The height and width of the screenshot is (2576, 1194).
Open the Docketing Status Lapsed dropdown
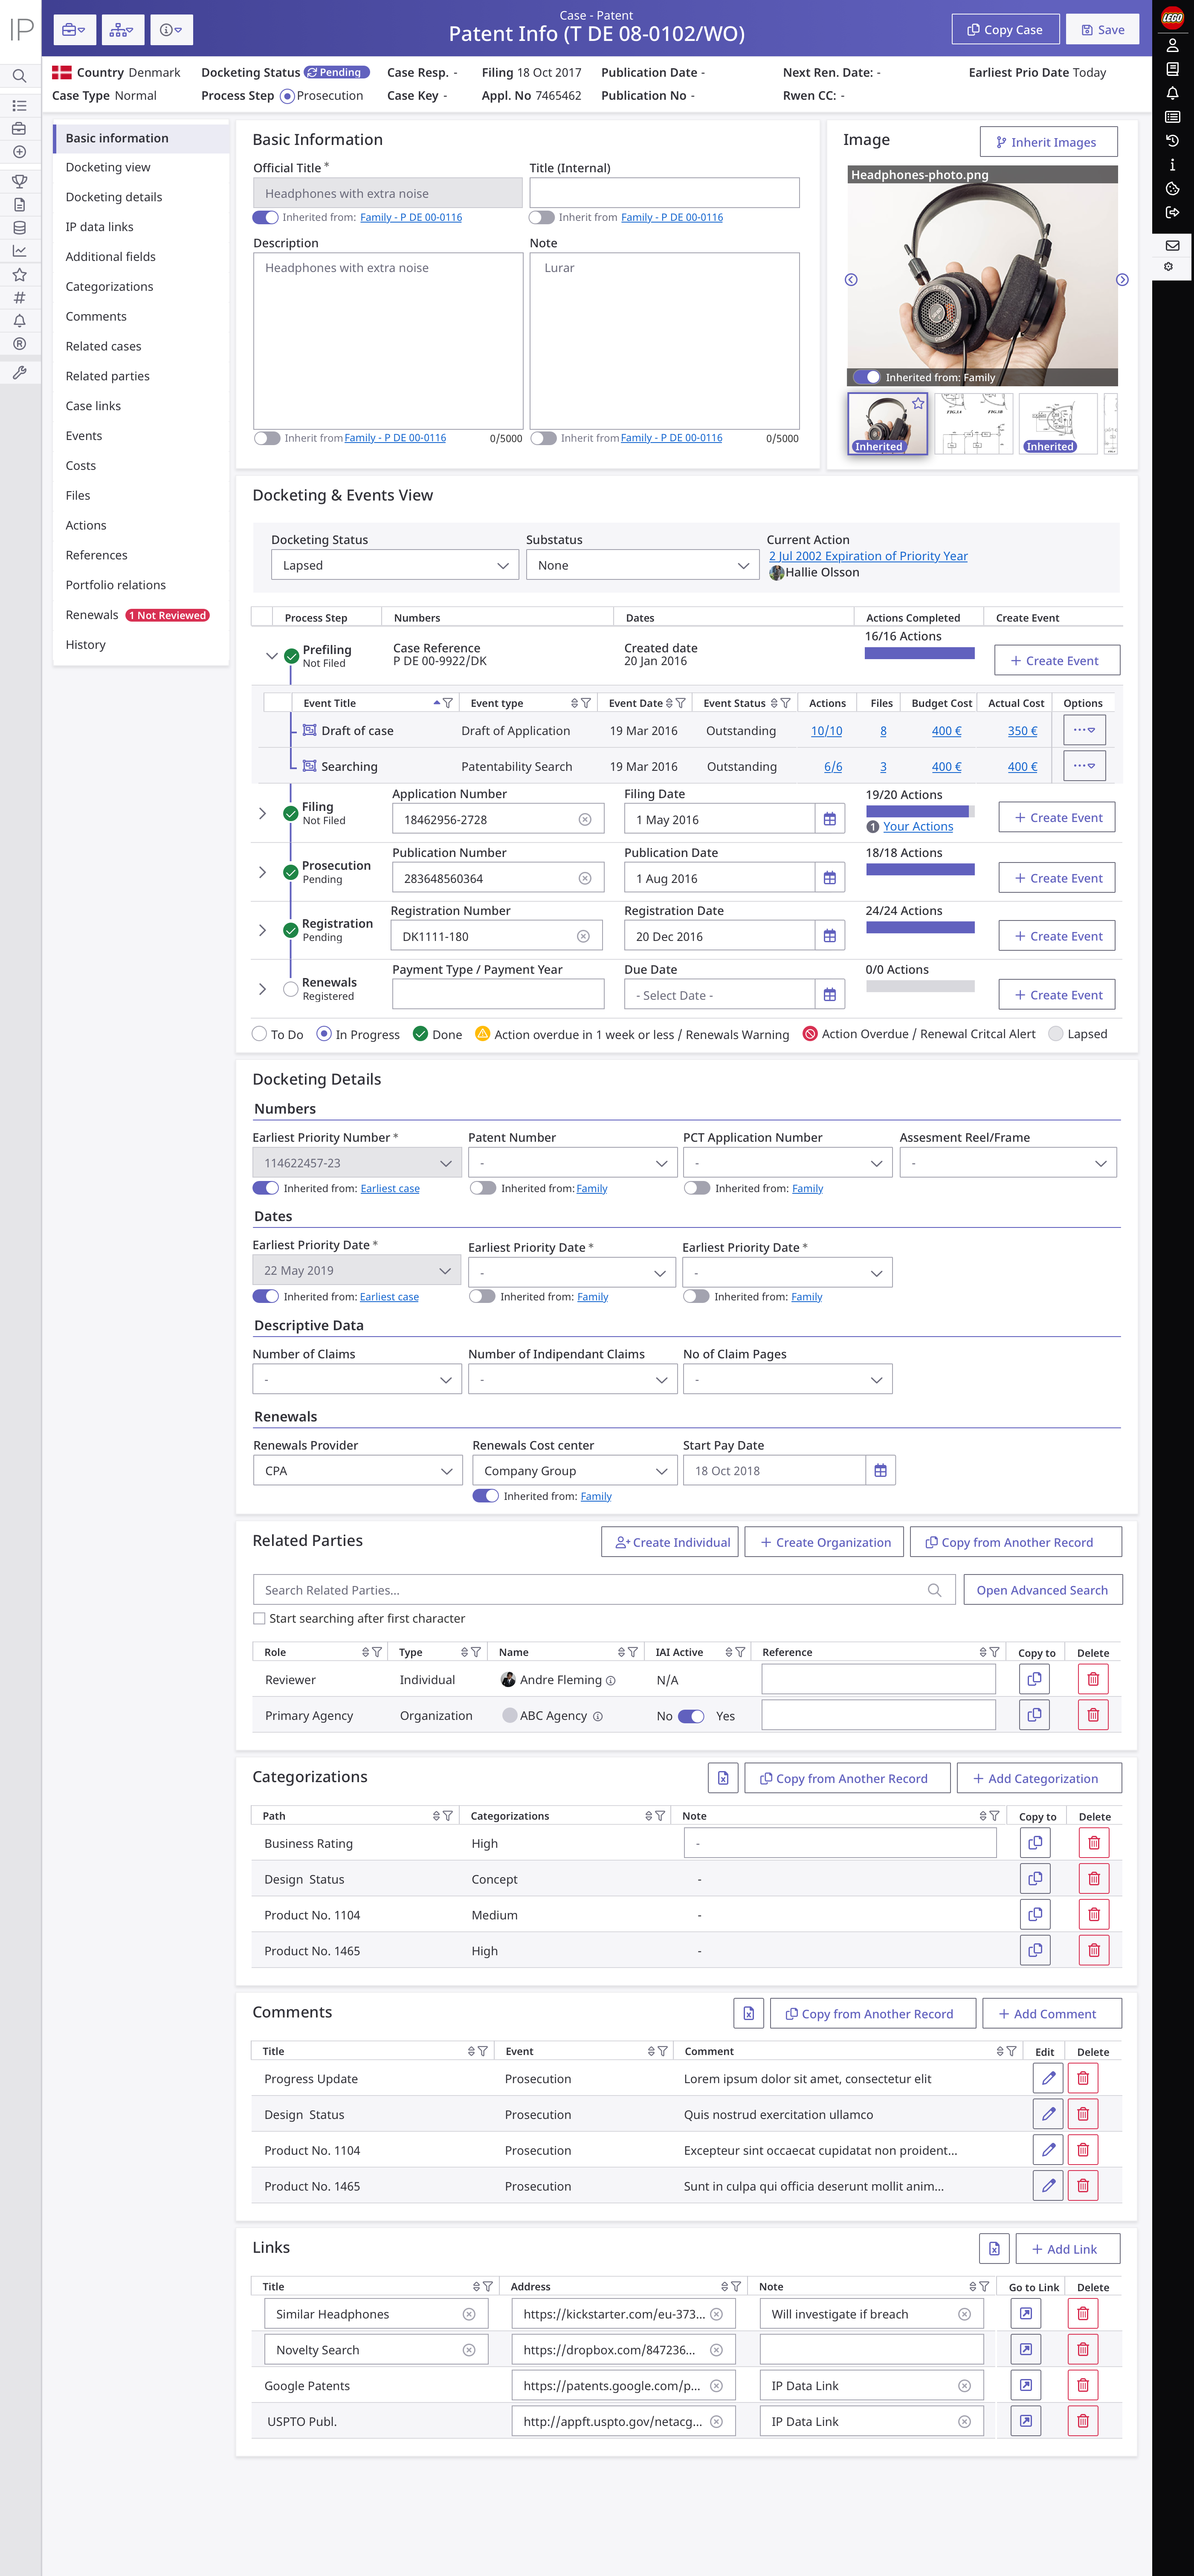(x=394, y=565)
